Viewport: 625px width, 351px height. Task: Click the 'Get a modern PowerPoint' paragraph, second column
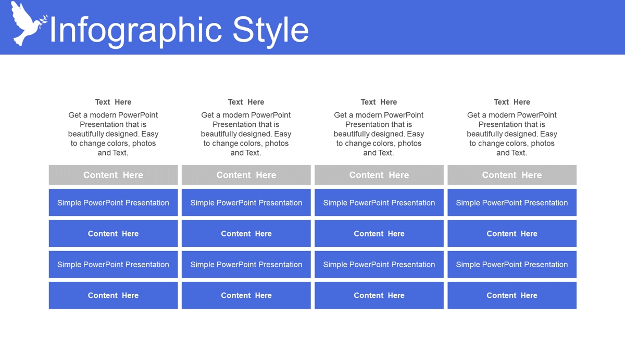coord(246,134)
